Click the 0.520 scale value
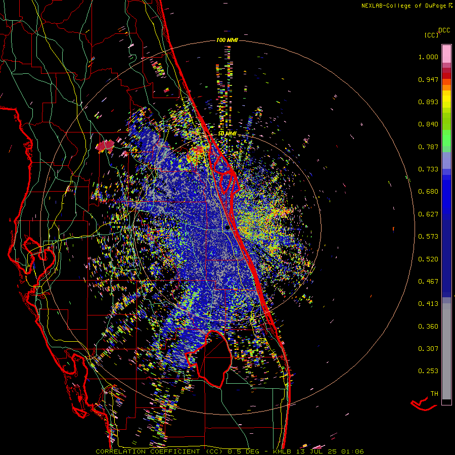 tap(428, 259)
